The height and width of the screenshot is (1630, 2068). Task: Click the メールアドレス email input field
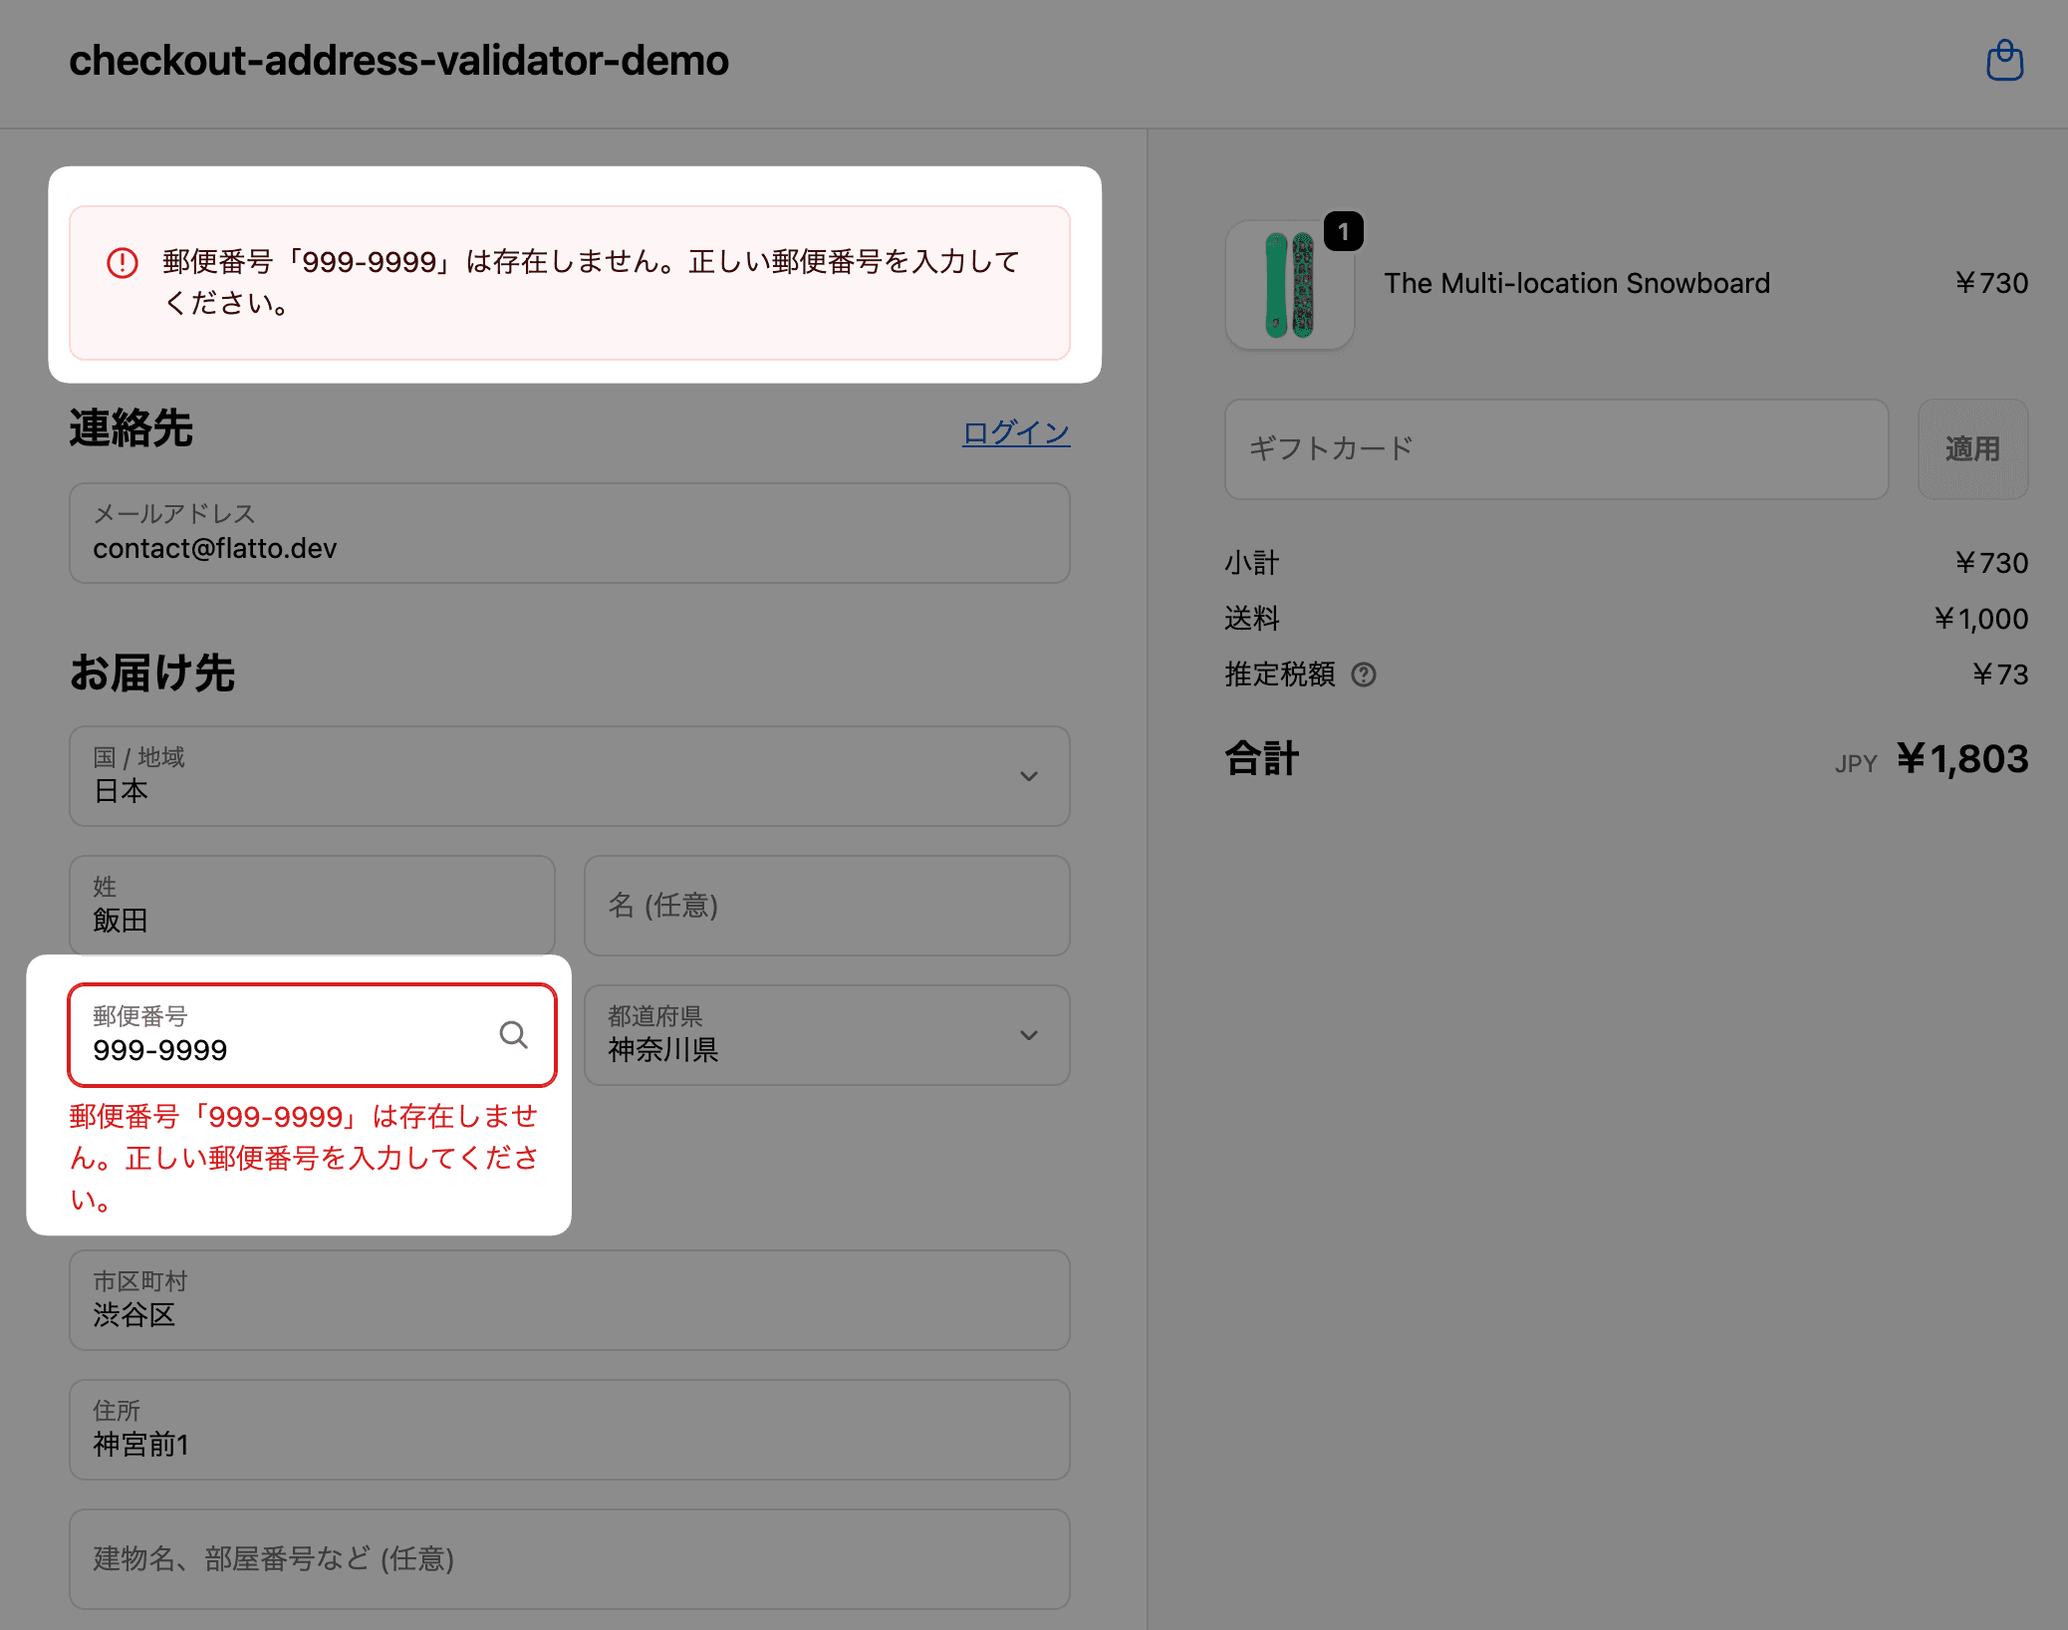(x=569, y=534)
